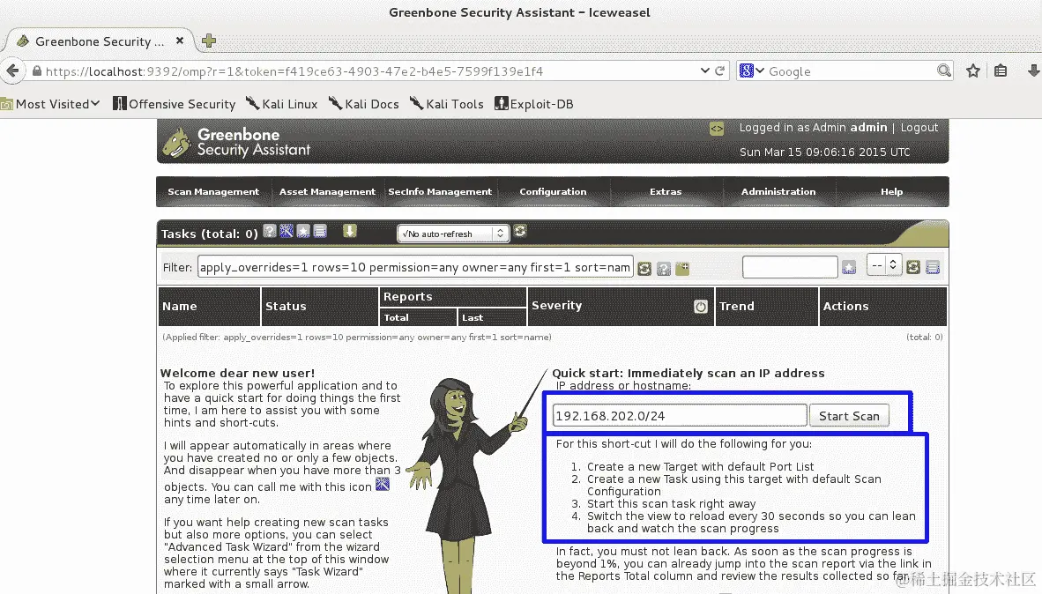Click the New Task star icon
Screen dimensions: 1042x594
(303, 231)
